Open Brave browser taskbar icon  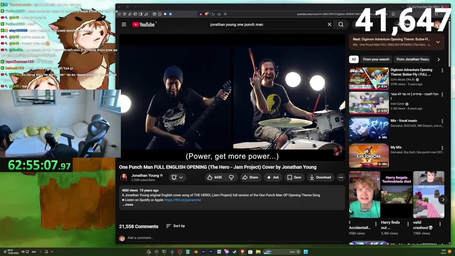tap(243, 252)
